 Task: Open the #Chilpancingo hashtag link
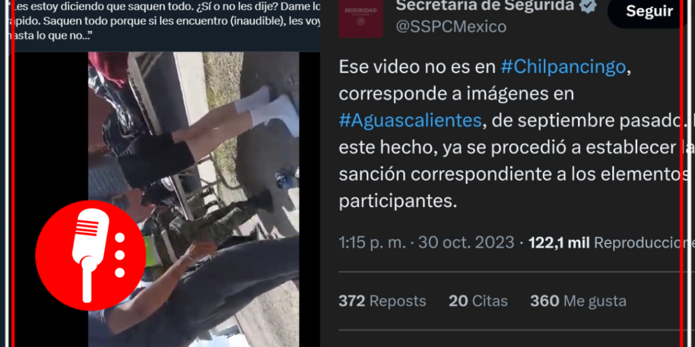point(563,68)
